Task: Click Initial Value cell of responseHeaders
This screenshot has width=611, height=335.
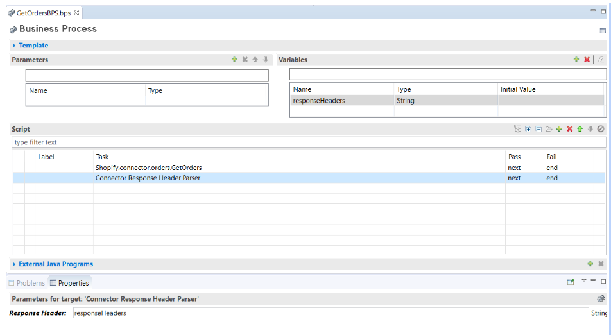Action: 551,101
